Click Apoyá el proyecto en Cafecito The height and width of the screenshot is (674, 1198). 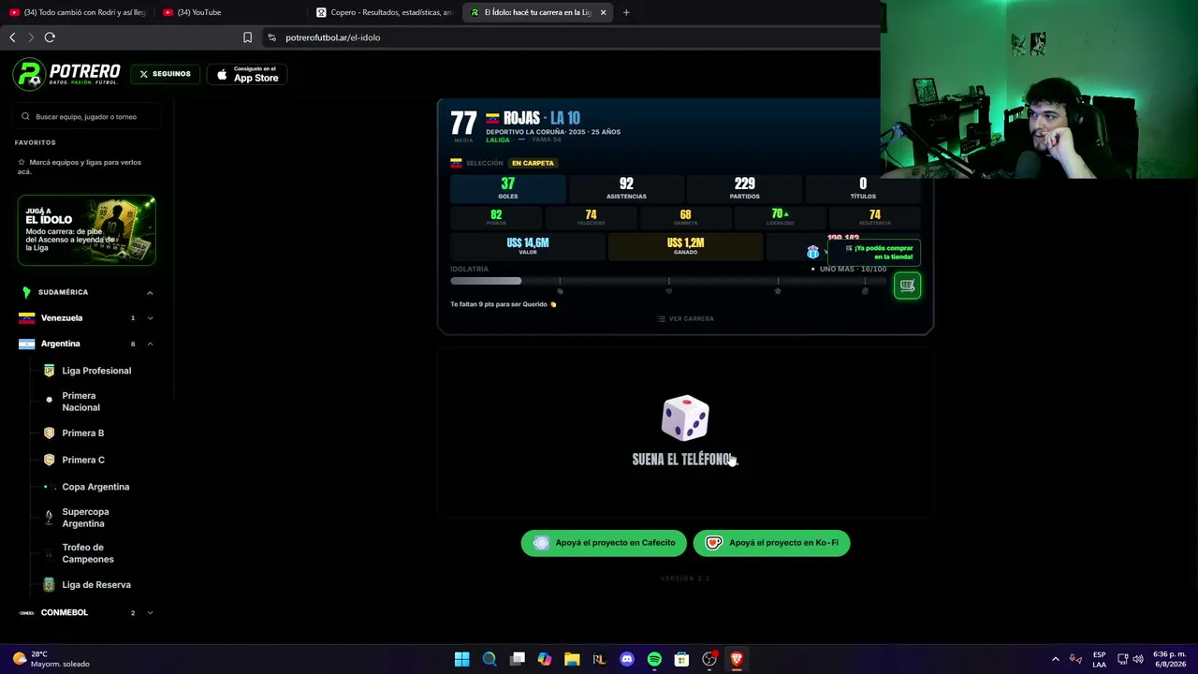604,543
